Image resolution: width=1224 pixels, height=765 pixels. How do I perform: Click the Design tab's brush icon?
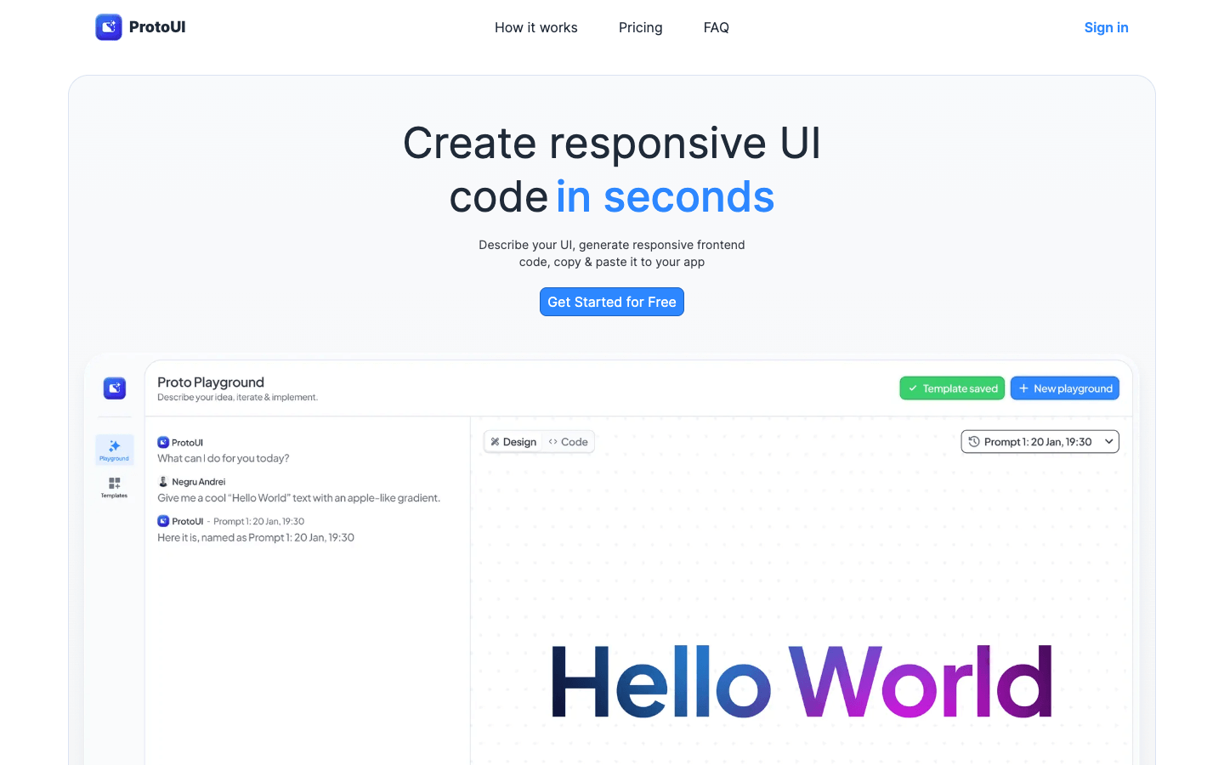[x=495, y=442]
